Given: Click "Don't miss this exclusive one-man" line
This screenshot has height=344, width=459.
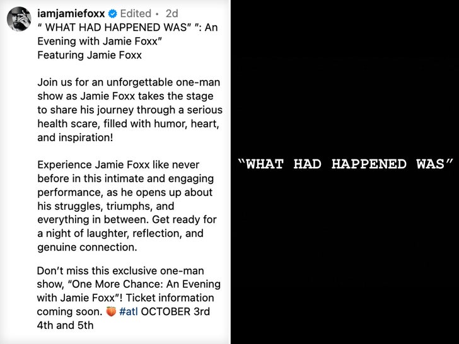Looking at the screenshot, I should pyautogui.click(x=120, y=270).
